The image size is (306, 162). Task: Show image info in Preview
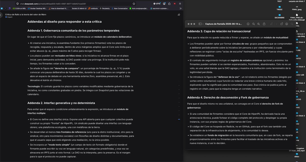click(248, 24)
